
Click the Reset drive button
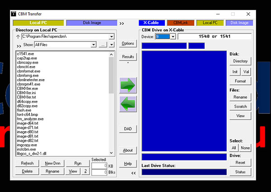click(240, 163)
